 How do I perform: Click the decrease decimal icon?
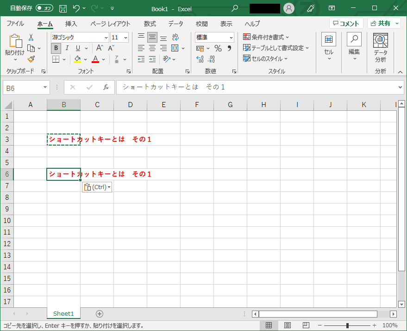tap(211, 59)
